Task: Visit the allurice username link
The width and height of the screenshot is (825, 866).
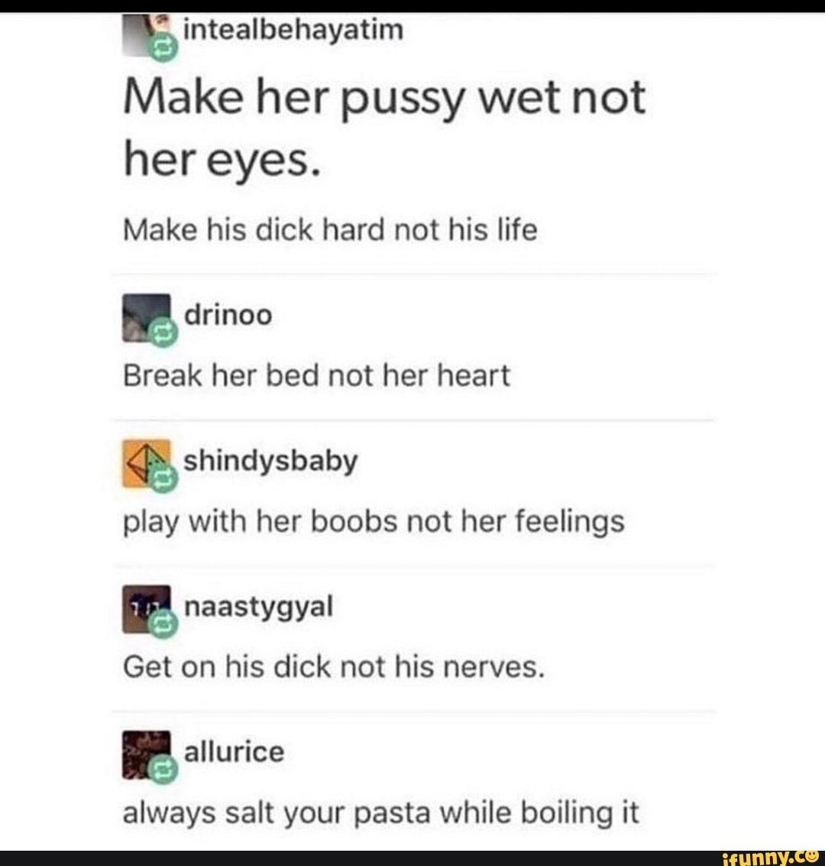Action: (234, 751)
